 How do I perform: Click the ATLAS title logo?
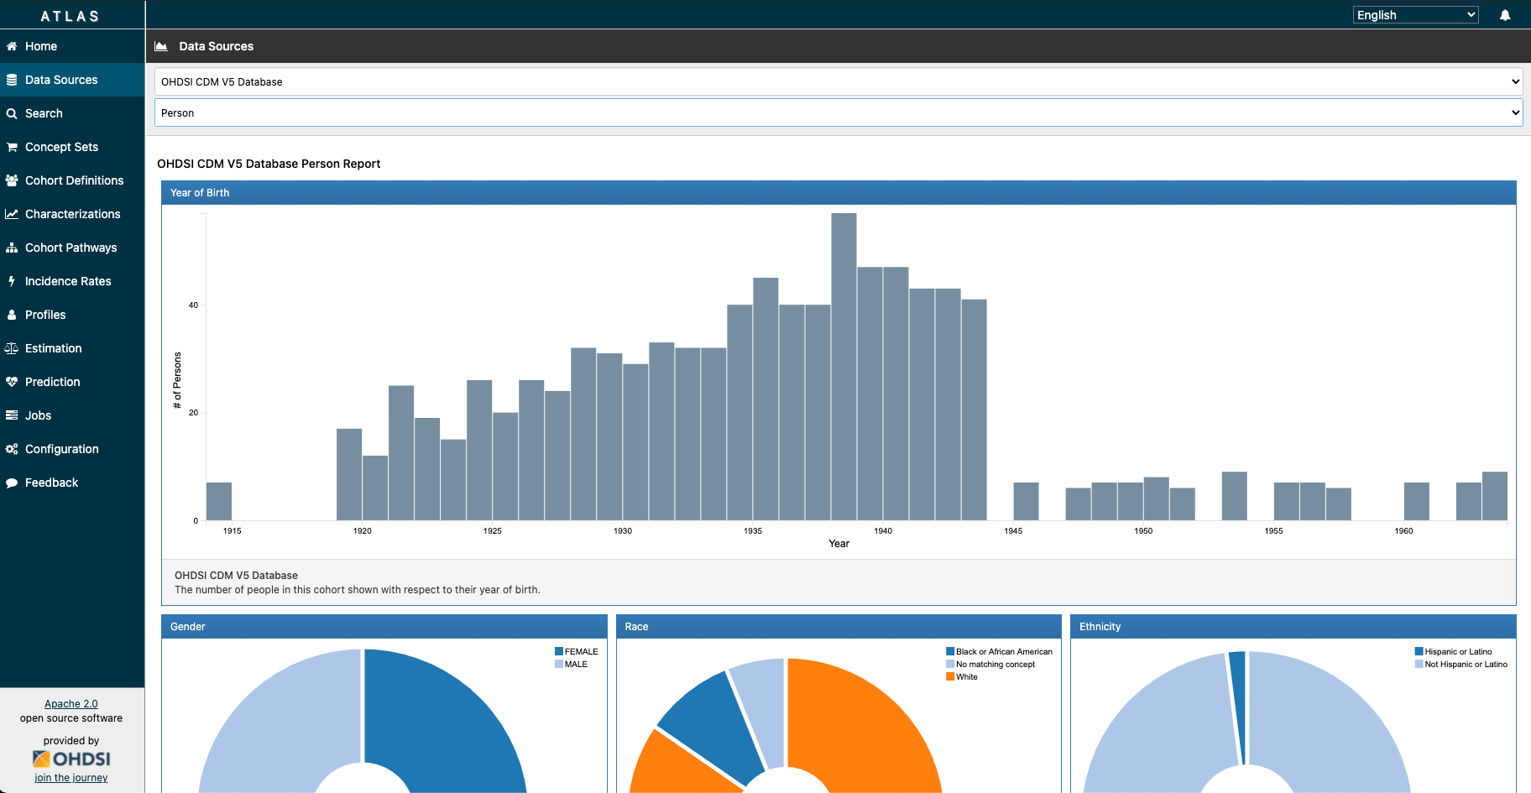(71, 16)
